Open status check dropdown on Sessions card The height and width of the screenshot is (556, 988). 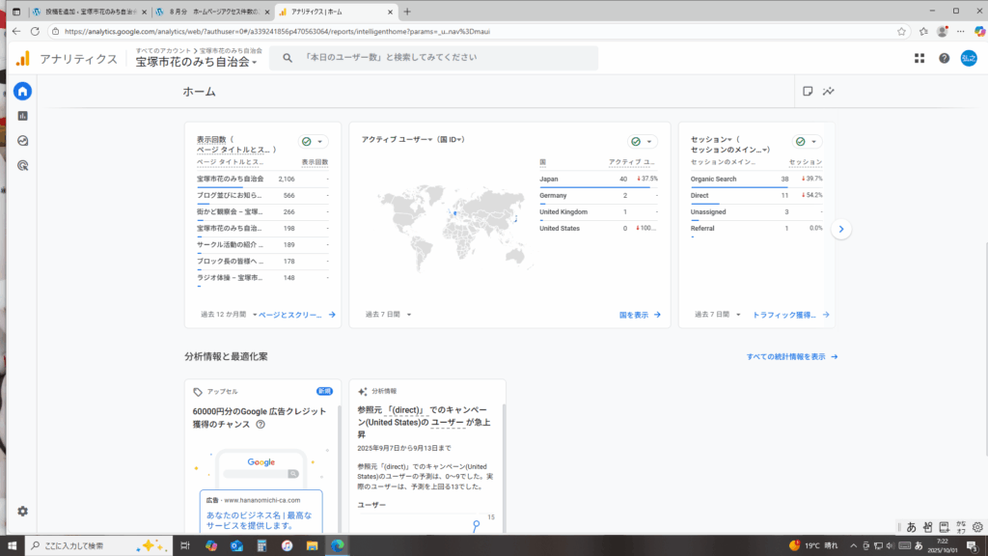808,141
